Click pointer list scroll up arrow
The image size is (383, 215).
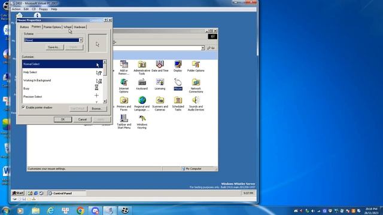pyautogui.click(x=105, y=62)
